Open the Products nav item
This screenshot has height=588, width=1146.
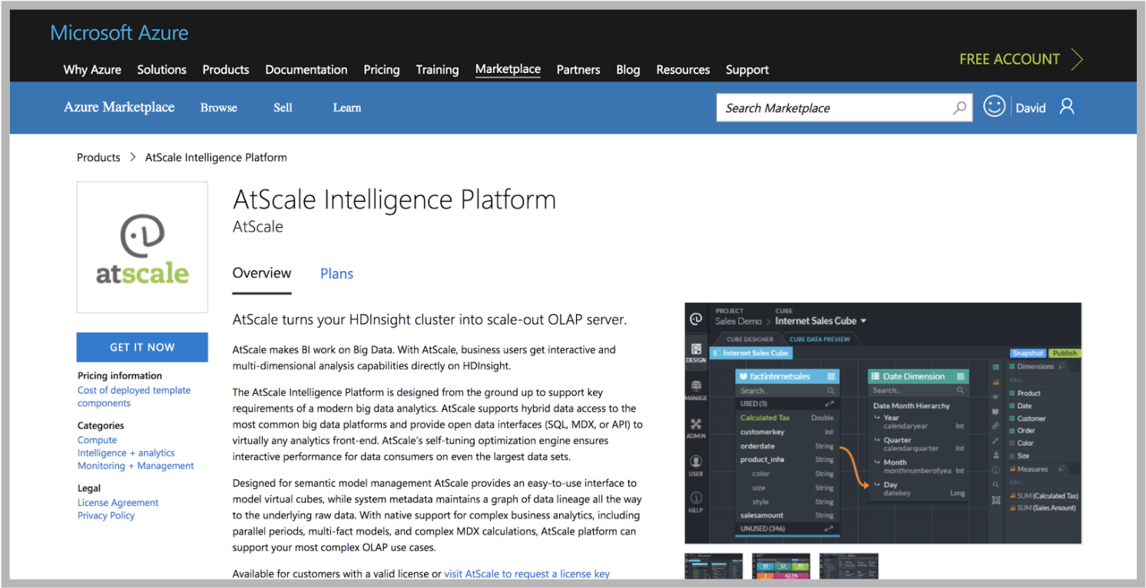226,70
